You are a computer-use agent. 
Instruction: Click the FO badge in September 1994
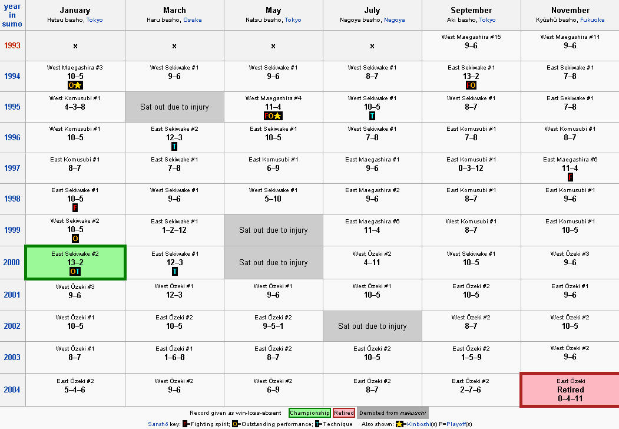coord(471,85)
